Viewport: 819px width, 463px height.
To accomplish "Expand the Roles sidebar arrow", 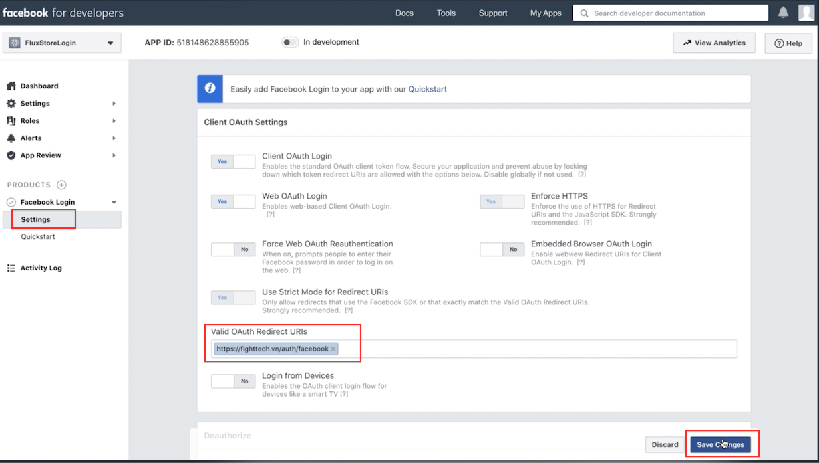I will point(114,121).
